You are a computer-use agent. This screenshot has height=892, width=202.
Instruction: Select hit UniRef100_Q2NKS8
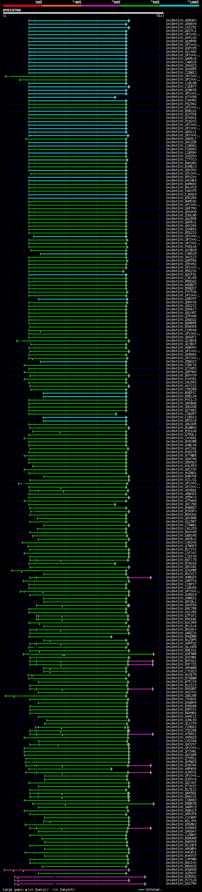(x=181, y=90)
